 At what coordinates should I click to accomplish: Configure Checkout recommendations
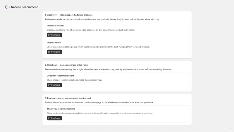point(54,85)
